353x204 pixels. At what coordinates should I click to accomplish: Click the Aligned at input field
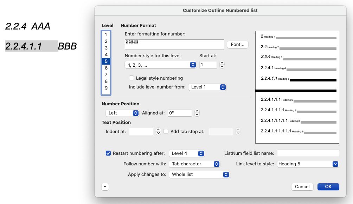click(180, 113)
